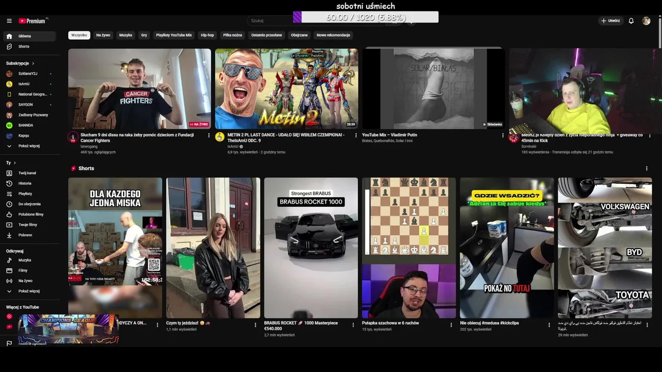662x372 pixels.
Task: Open METIN 2 PL LAST DANCE video title
Action: (x=286, y=137)
